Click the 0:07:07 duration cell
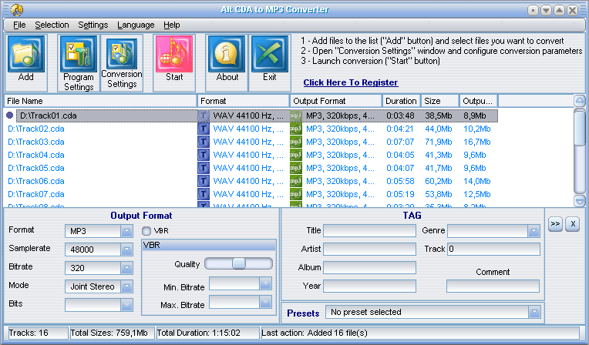Viewport: 589px width, 345px height. [x=400, y=142]
